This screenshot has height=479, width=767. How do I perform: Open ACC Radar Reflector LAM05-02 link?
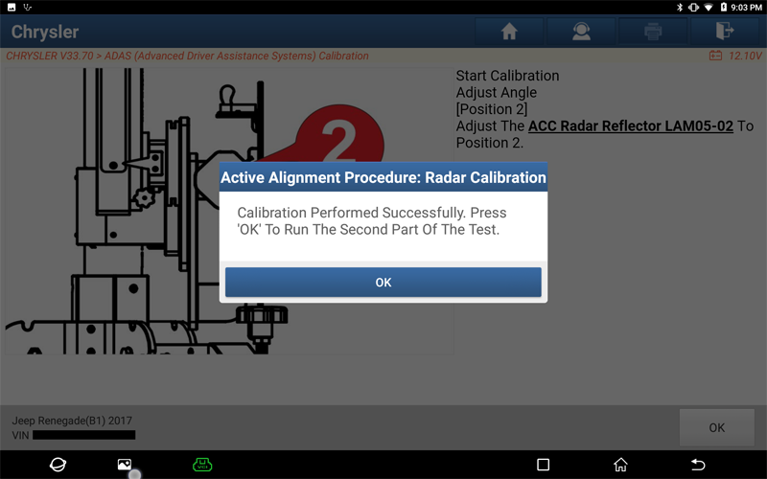(x=631, y=126)
